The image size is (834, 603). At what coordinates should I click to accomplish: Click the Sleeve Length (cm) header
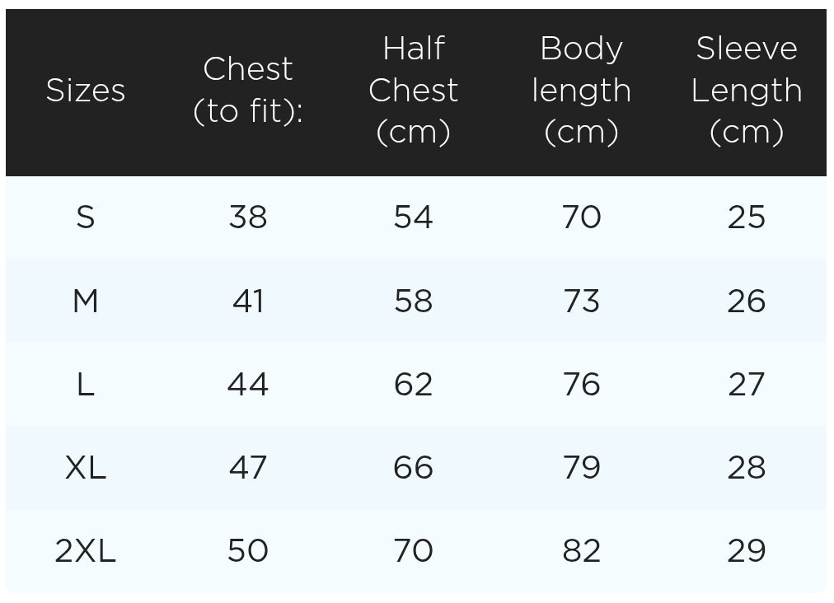[747, 90]
